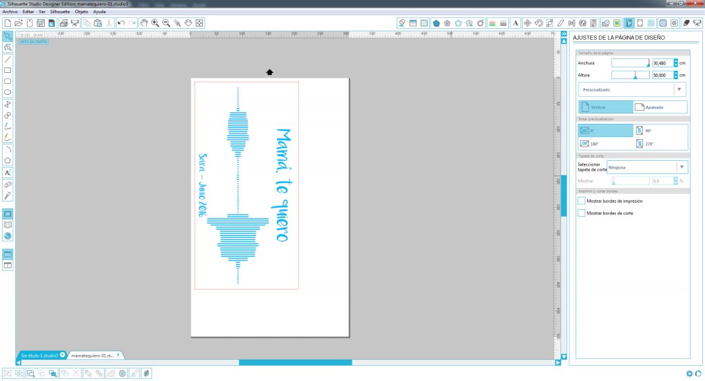The height and width of the screenshot is (381, 705).
Task: Open the Ayuda menu
Action: [x=99, y=12]
